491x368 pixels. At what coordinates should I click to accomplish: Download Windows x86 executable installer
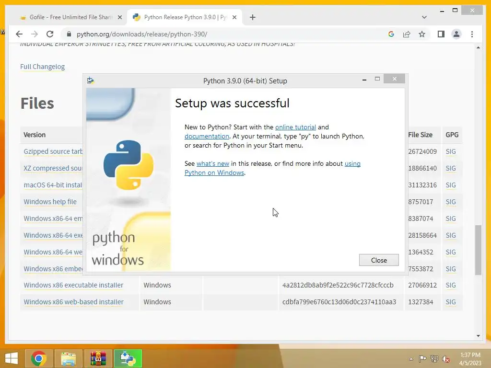tap(73, 285)
